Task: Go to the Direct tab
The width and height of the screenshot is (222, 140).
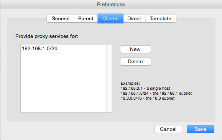Action: tap(134, 18)
